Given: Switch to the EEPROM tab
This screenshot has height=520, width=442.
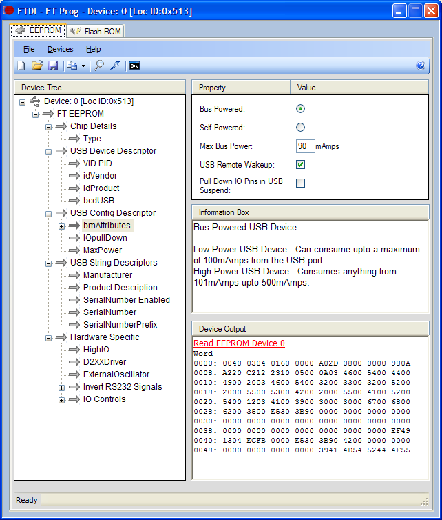Looking at the screenshot, I should (x=38, y=30).
